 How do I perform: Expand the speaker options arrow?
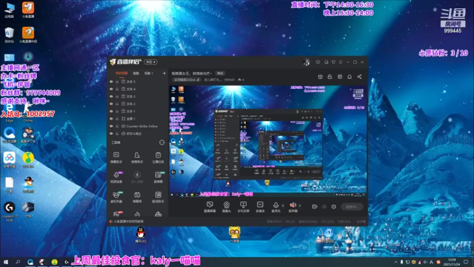point(300,206)
